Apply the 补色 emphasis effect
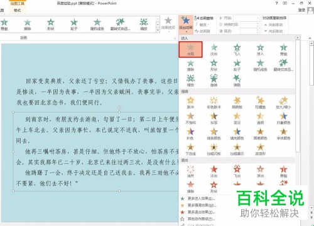314x226 pixels. pyautogui.click(x=190, y=133)
